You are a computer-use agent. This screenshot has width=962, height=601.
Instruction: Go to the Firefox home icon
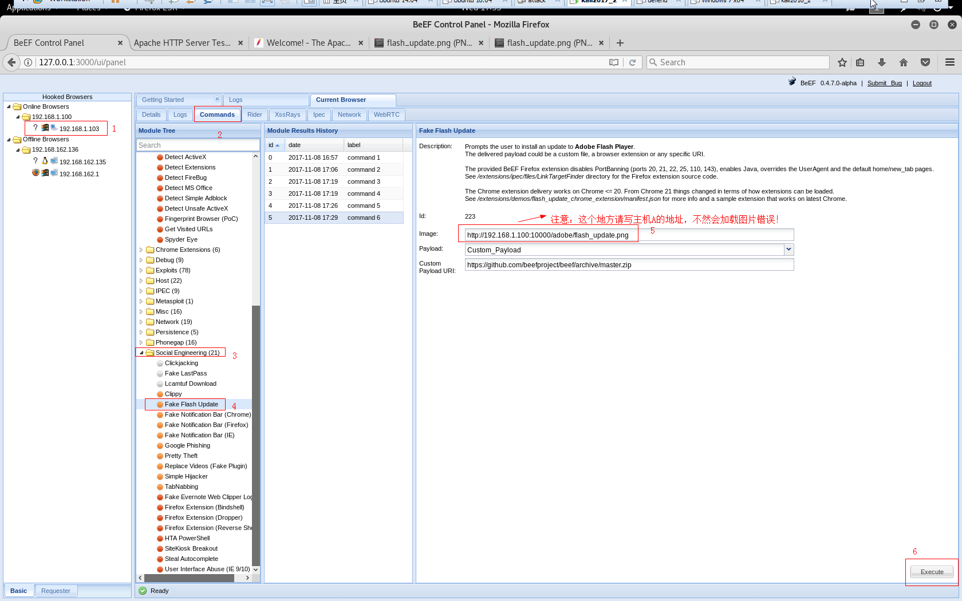(x=904, y=62)
